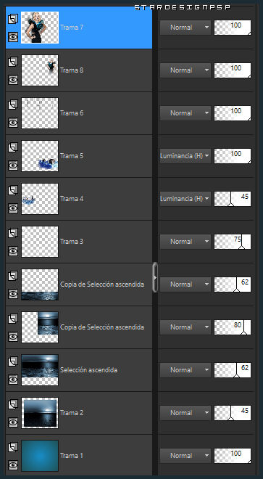The width and height of the screenshot is (263, 479).
Task: Click the Trama 3 layer thumbnail
Action: pyautogui.click(x=40, y=242)
